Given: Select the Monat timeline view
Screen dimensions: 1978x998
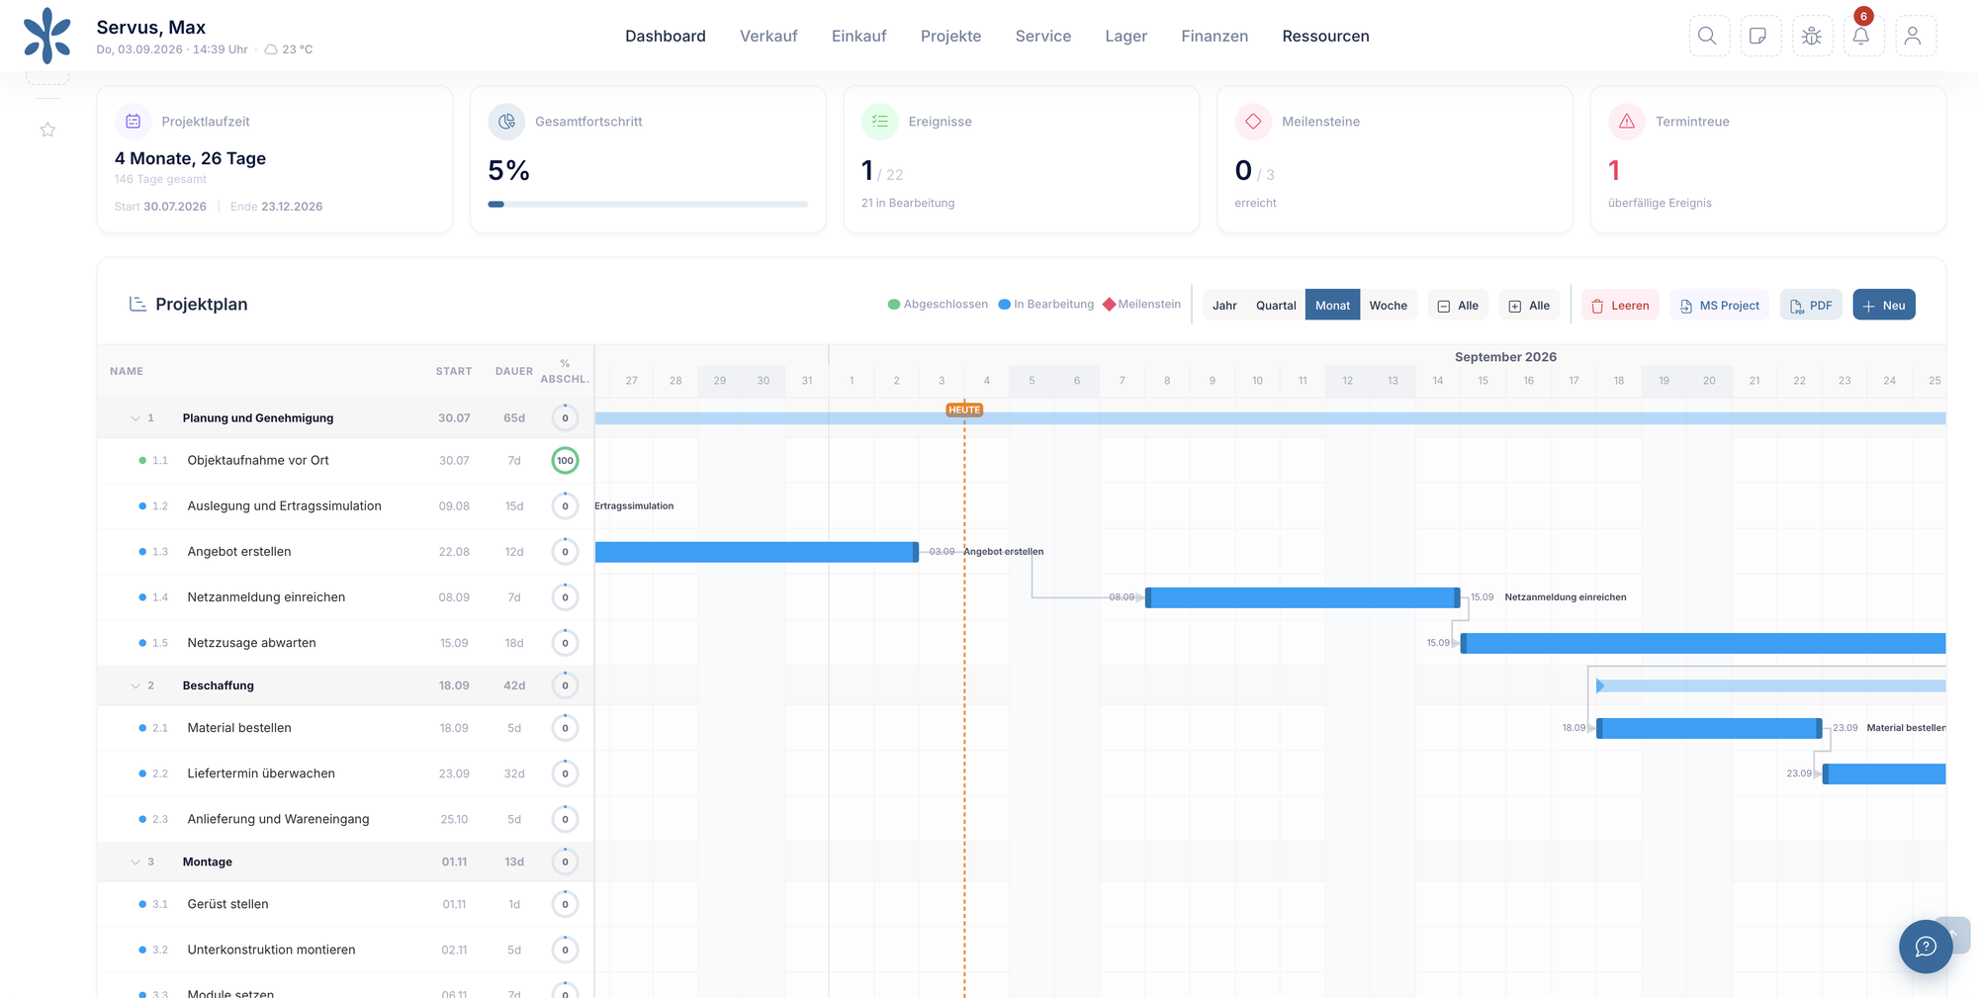Looking at the screenshot, I should 1332,306.
